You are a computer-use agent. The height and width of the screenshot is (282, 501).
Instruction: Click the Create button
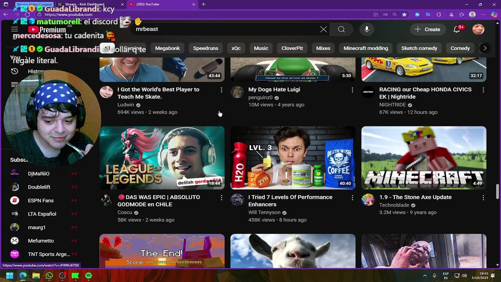[427, 29]
